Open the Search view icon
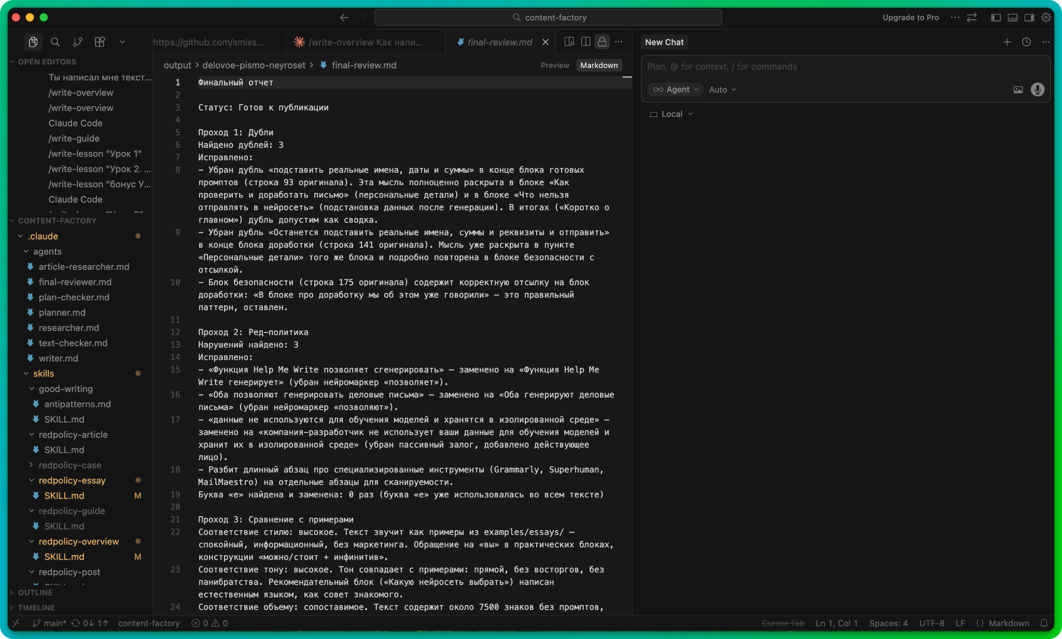 click(x=55, y=42)
